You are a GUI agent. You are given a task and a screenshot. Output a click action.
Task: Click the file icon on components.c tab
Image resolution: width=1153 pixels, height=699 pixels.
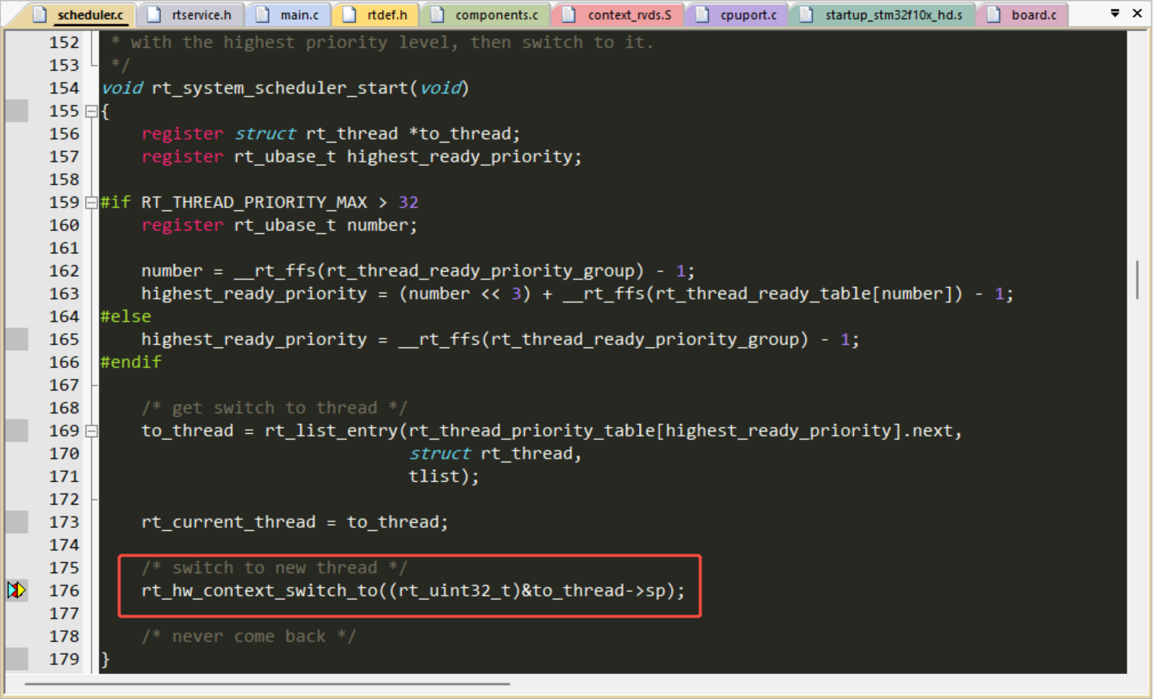(438, 14)
